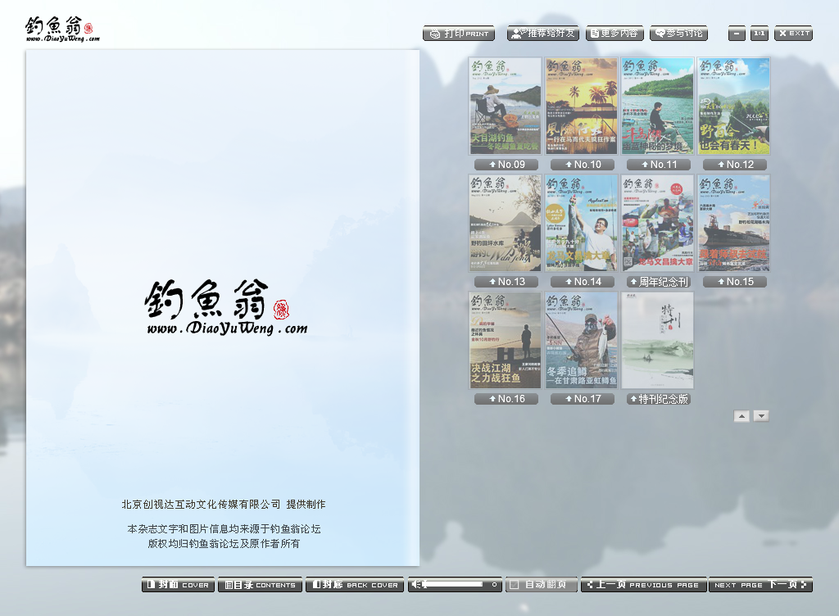The width and height of the screenshot is (839, 616).
Task: Open issue No.16 cover thumbnail
Action: pos(505,340)
